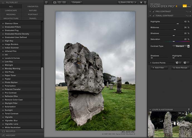Remove the Pro Contrast filter

click(x=190, y=12)
